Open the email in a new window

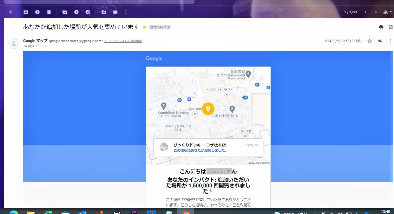pos(390,27)
